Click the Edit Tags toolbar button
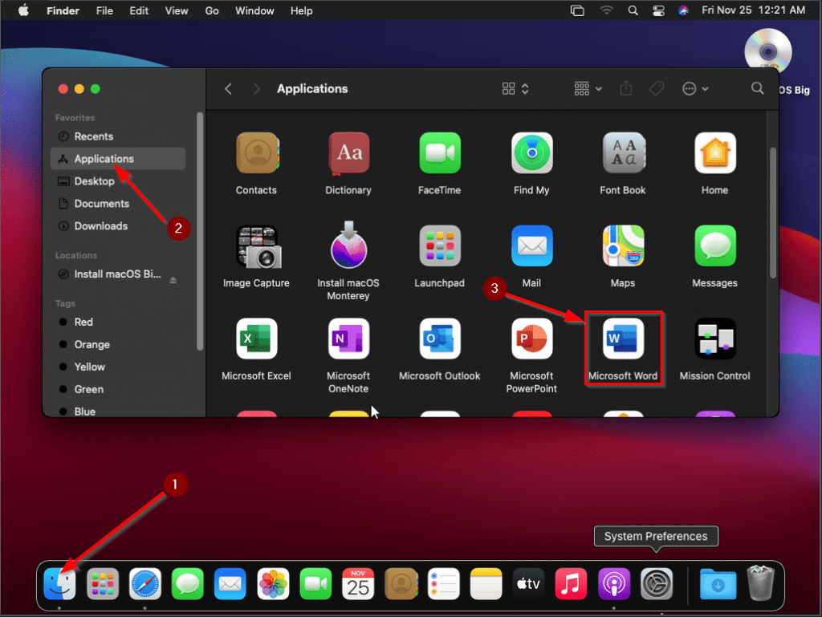 657,88
